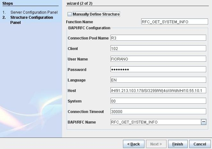Click into the Client field showing 102
The width and height of the screenshot is (212, 149).
[x=158, y=48]
